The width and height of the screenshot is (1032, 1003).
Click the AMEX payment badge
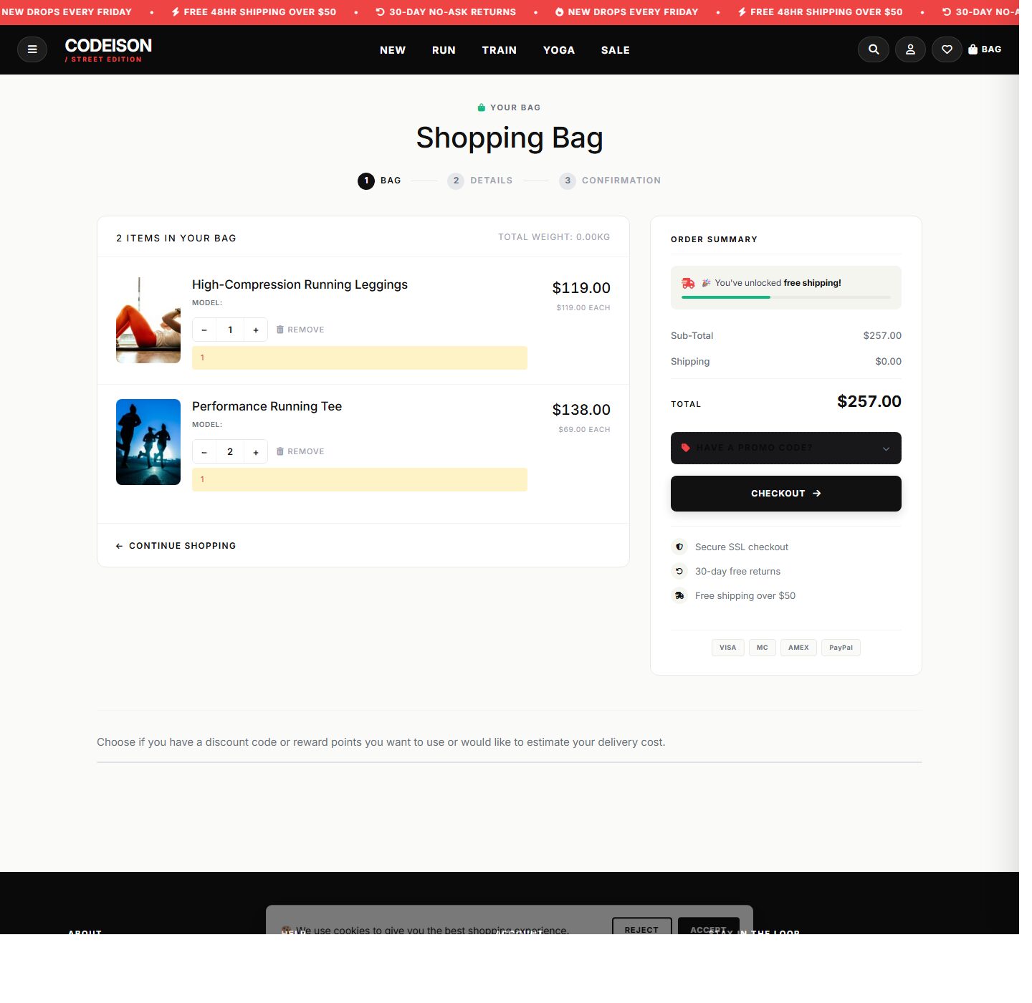pyautogui.click(x=798, y=648)
